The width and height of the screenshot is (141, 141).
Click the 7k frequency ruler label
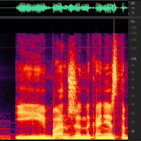point(133,79)
